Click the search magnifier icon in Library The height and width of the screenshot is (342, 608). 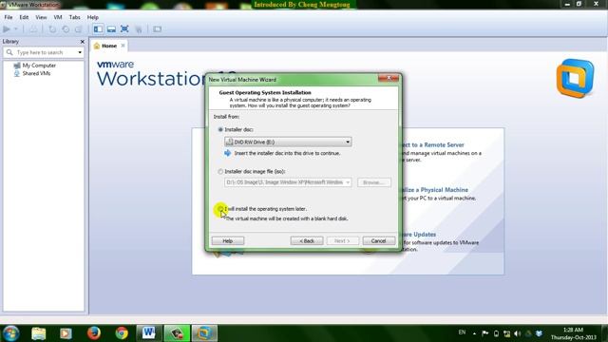point(9,52)
